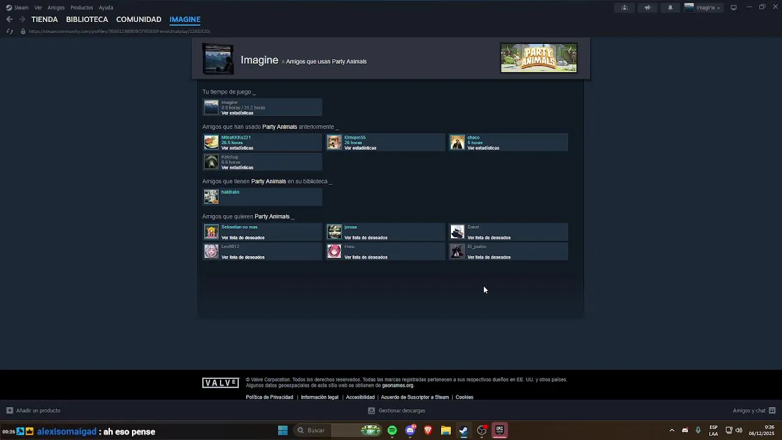
Task: Click Añadir un producto
Action: (x=34, y=411)
